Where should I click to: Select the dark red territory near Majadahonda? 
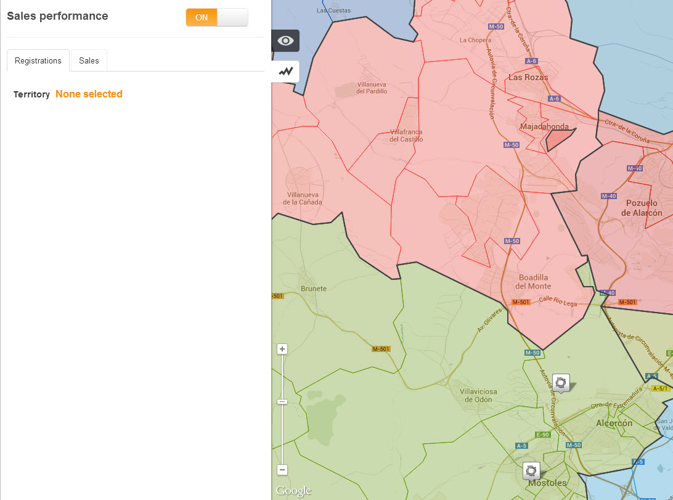558,139
